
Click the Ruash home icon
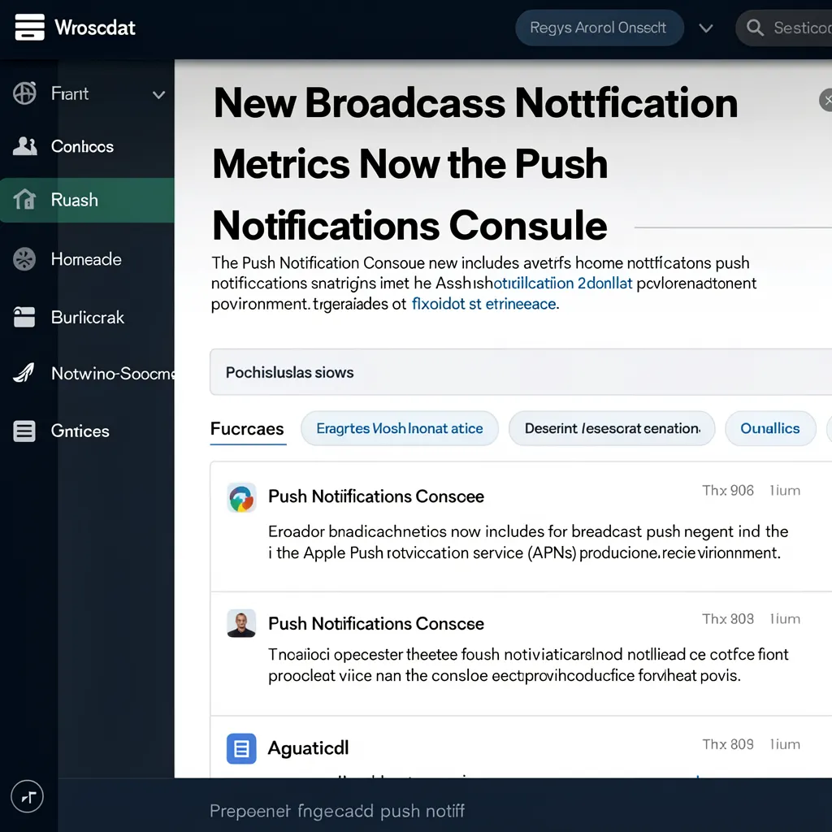pos(24,200)
